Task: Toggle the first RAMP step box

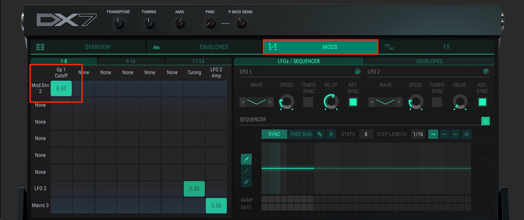Action: (x=265, y=199)
